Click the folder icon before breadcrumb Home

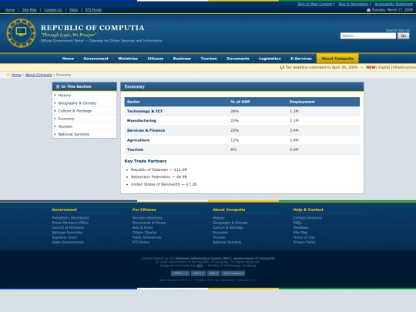pos(8,75)
